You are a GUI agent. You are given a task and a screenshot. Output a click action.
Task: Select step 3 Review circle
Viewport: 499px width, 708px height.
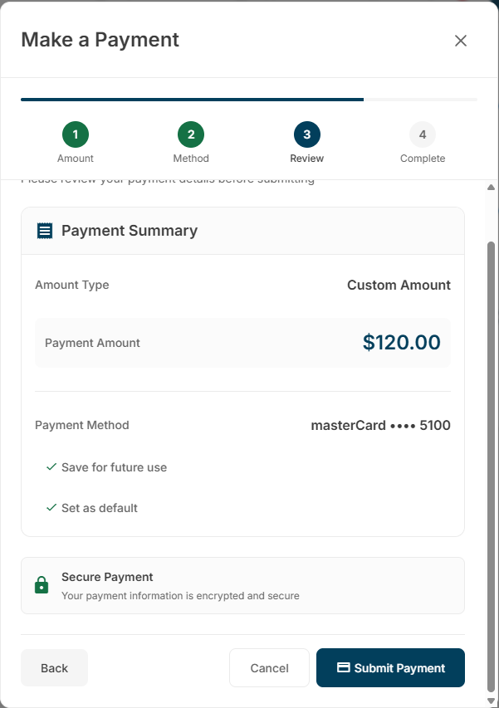pos(307,134)
